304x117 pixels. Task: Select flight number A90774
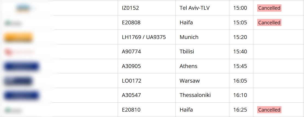(x=131, y=51)
